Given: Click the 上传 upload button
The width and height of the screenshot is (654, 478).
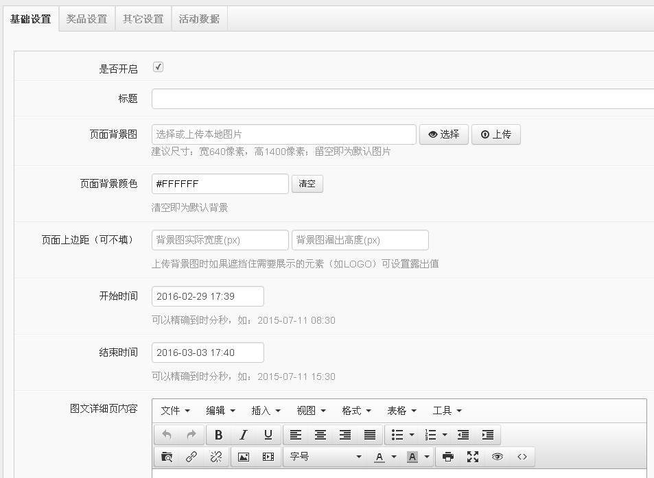Looking at the screenshot, I should coord(496,134).
